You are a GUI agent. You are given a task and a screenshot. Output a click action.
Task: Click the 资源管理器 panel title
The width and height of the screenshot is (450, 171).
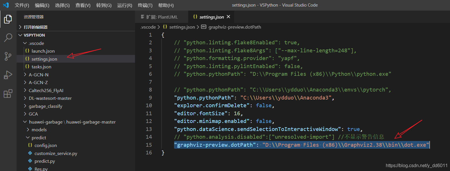coord(34,17)
